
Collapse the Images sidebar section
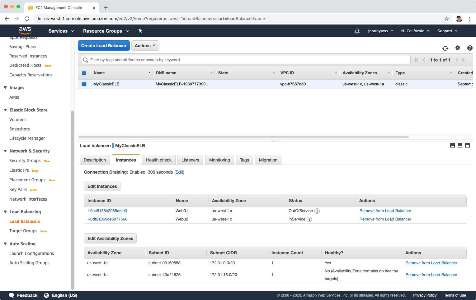coord(5,88)
